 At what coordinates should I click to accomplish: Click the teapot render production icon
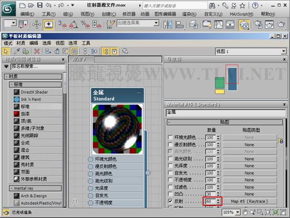(281, 25)
